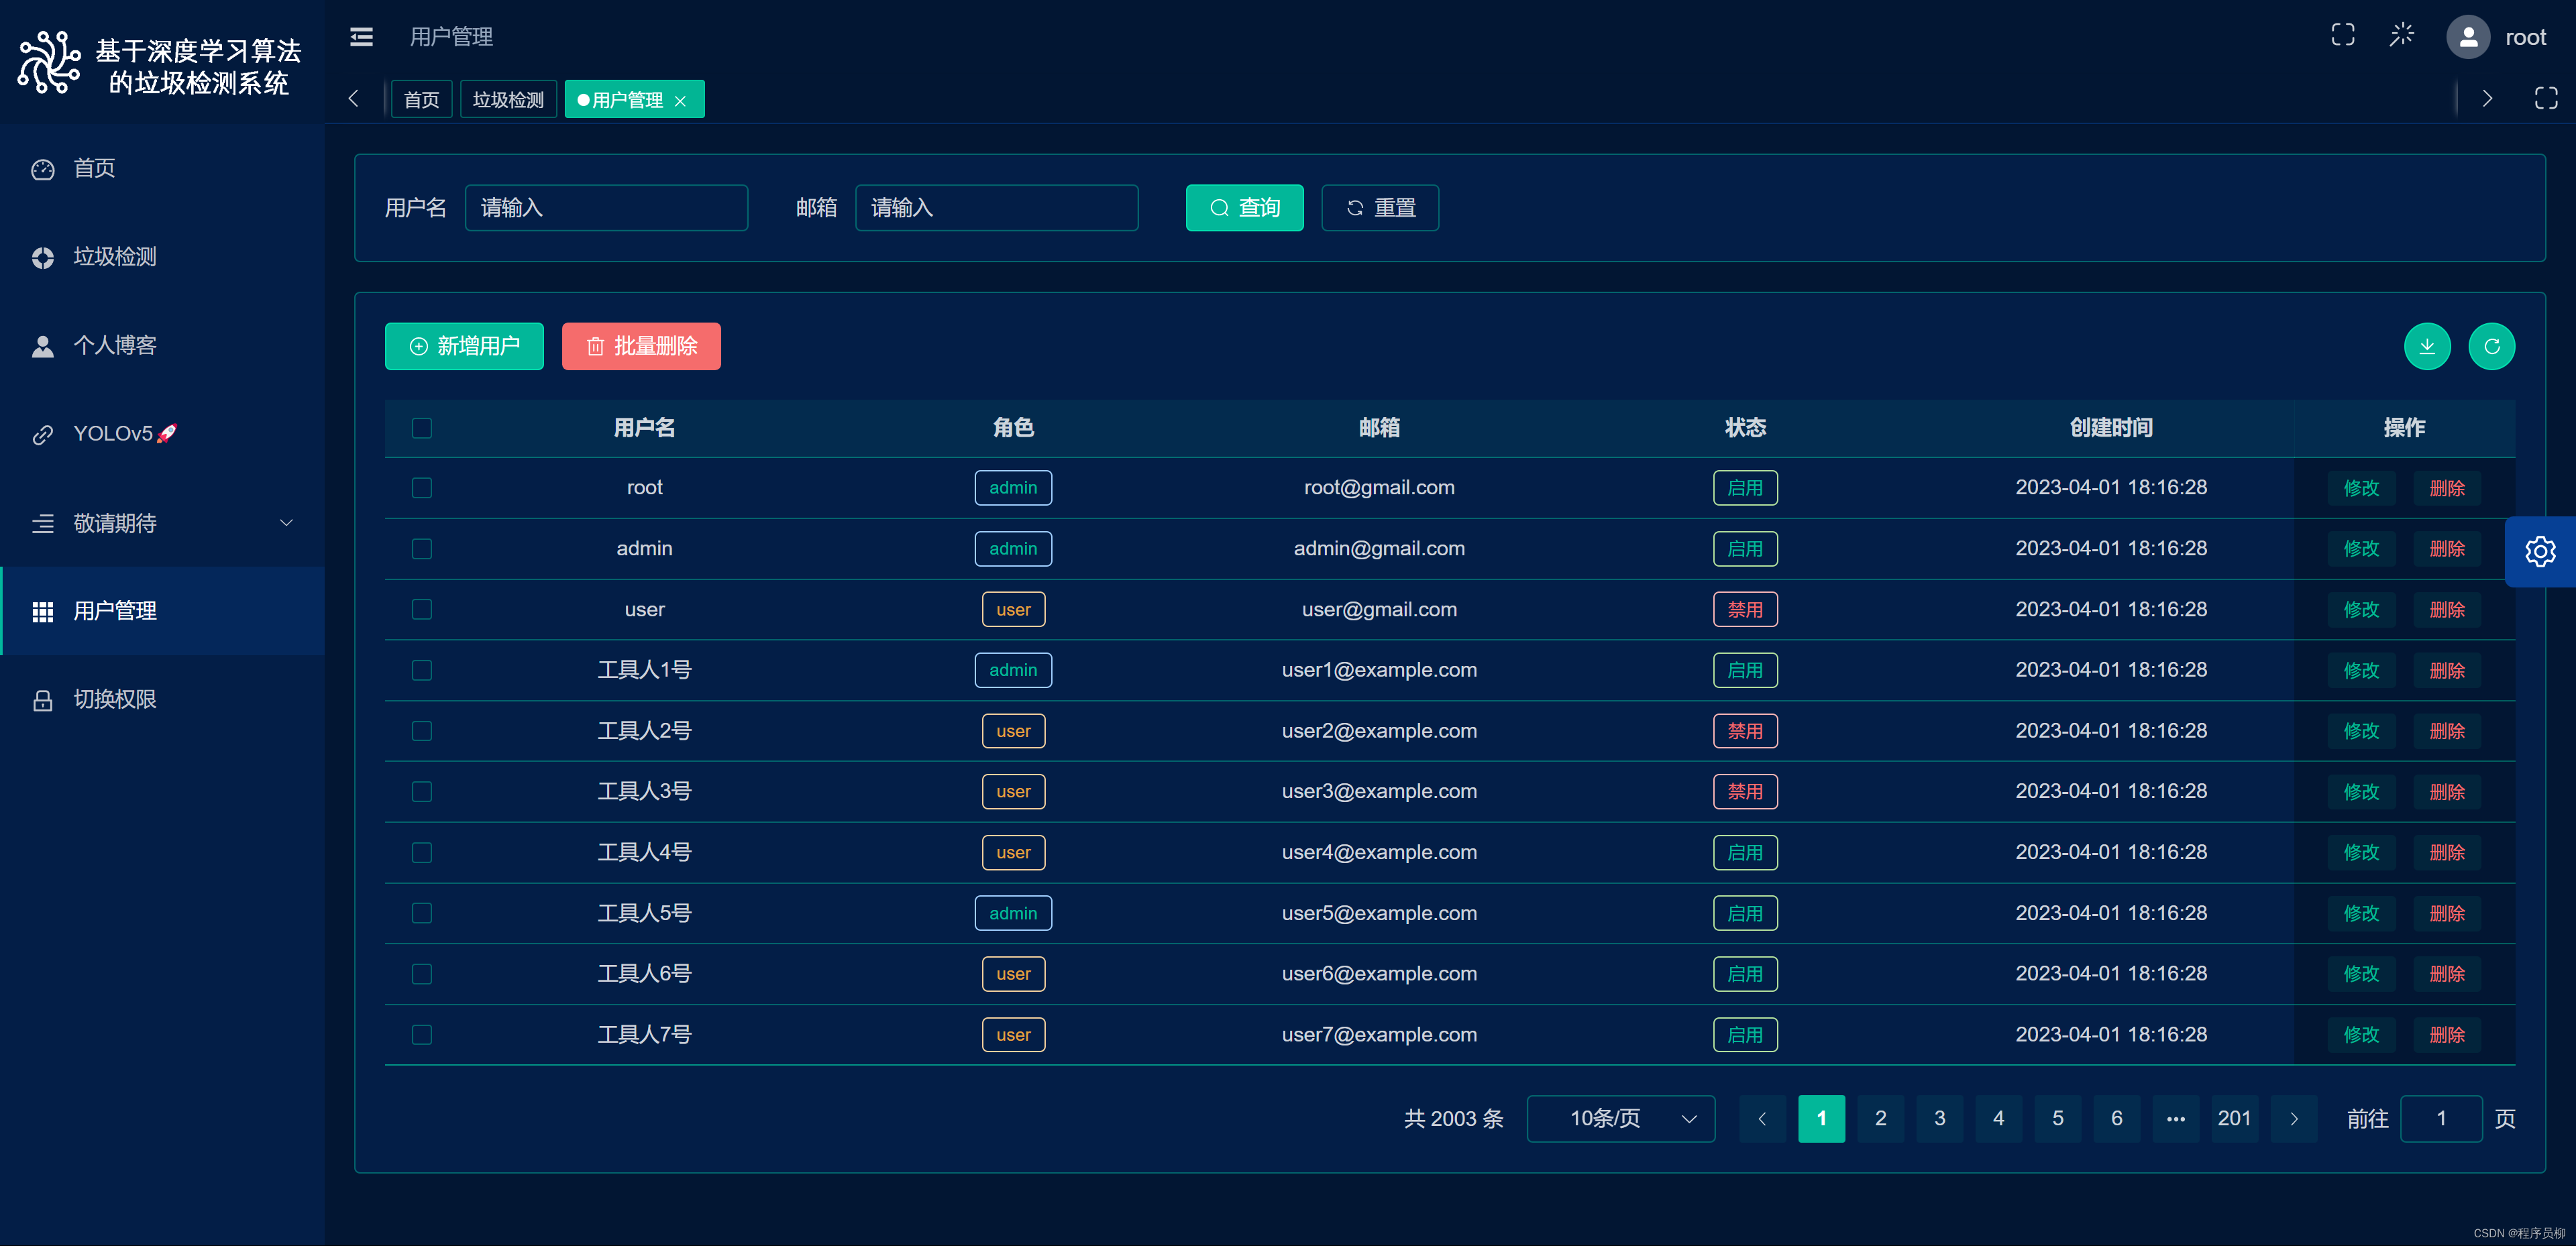This screenshot has height=1246, width=2576.
Task: Click 删除 for user@gmail.com row
Action: pos(2447,609)
